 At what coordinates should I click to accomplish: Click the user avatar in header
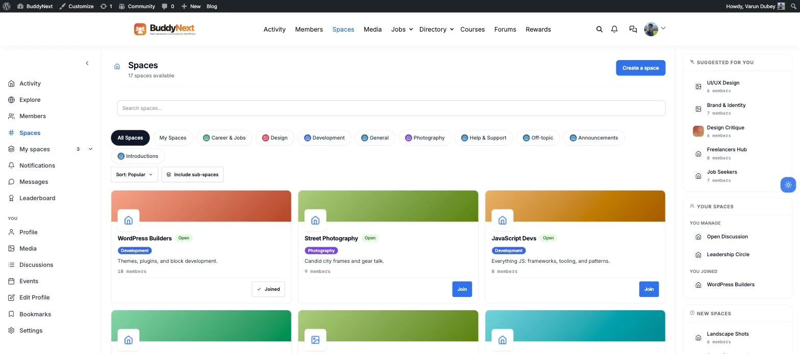click(x=651, y=29)
